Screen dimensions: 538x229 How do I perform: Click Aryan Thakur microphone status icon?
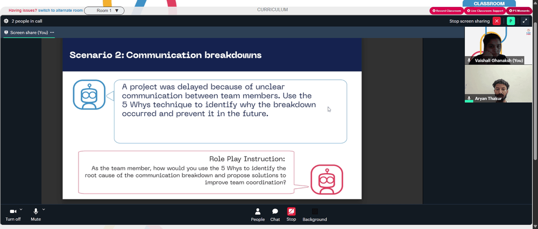pyautogui.click(x=469, y=99)
